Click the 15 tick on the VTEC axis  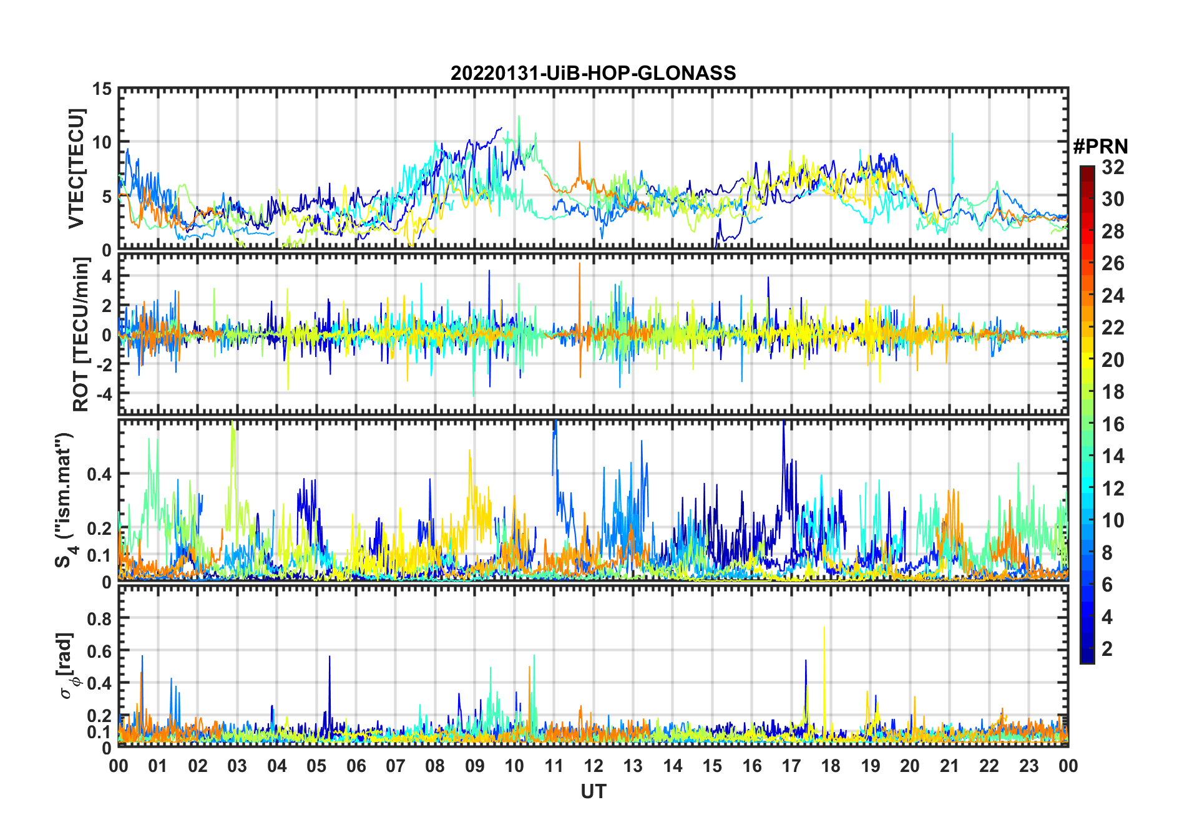click(103, 89)
